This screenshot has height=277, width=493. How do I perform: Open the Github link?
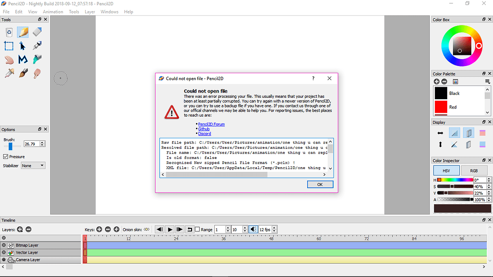[204, 129]
